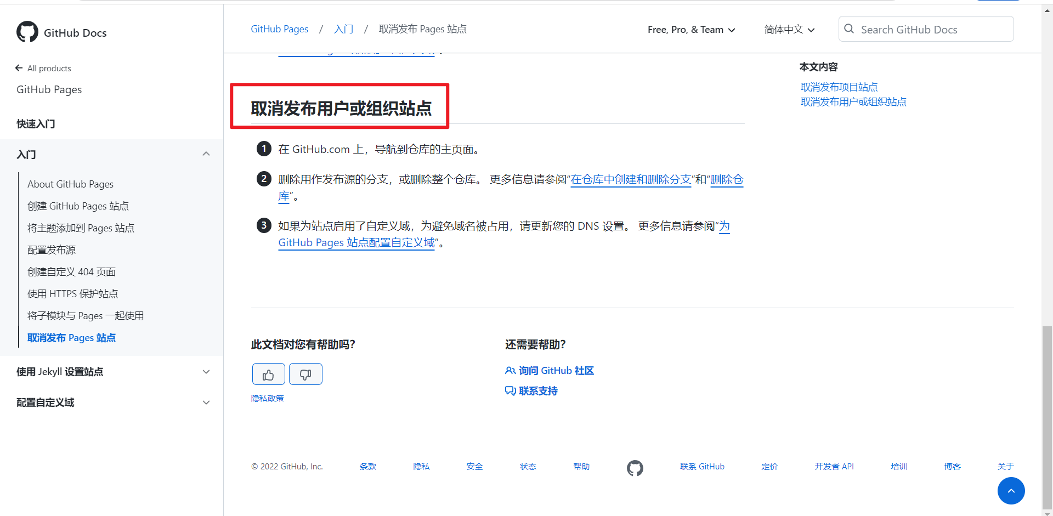Click the search magnifier icon
1053x516 pixels.
pos(849,29)
